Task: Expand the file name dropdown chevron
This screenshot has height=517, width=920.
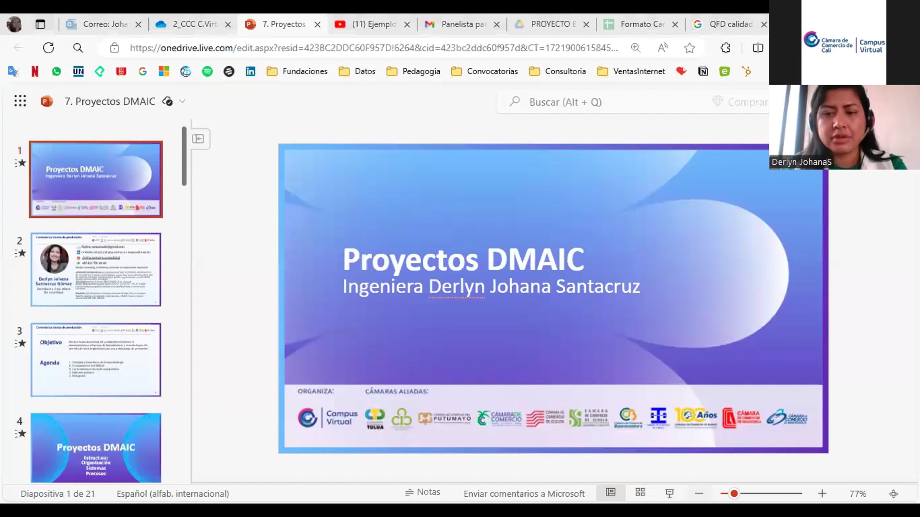Action: (x=182, y=101)
